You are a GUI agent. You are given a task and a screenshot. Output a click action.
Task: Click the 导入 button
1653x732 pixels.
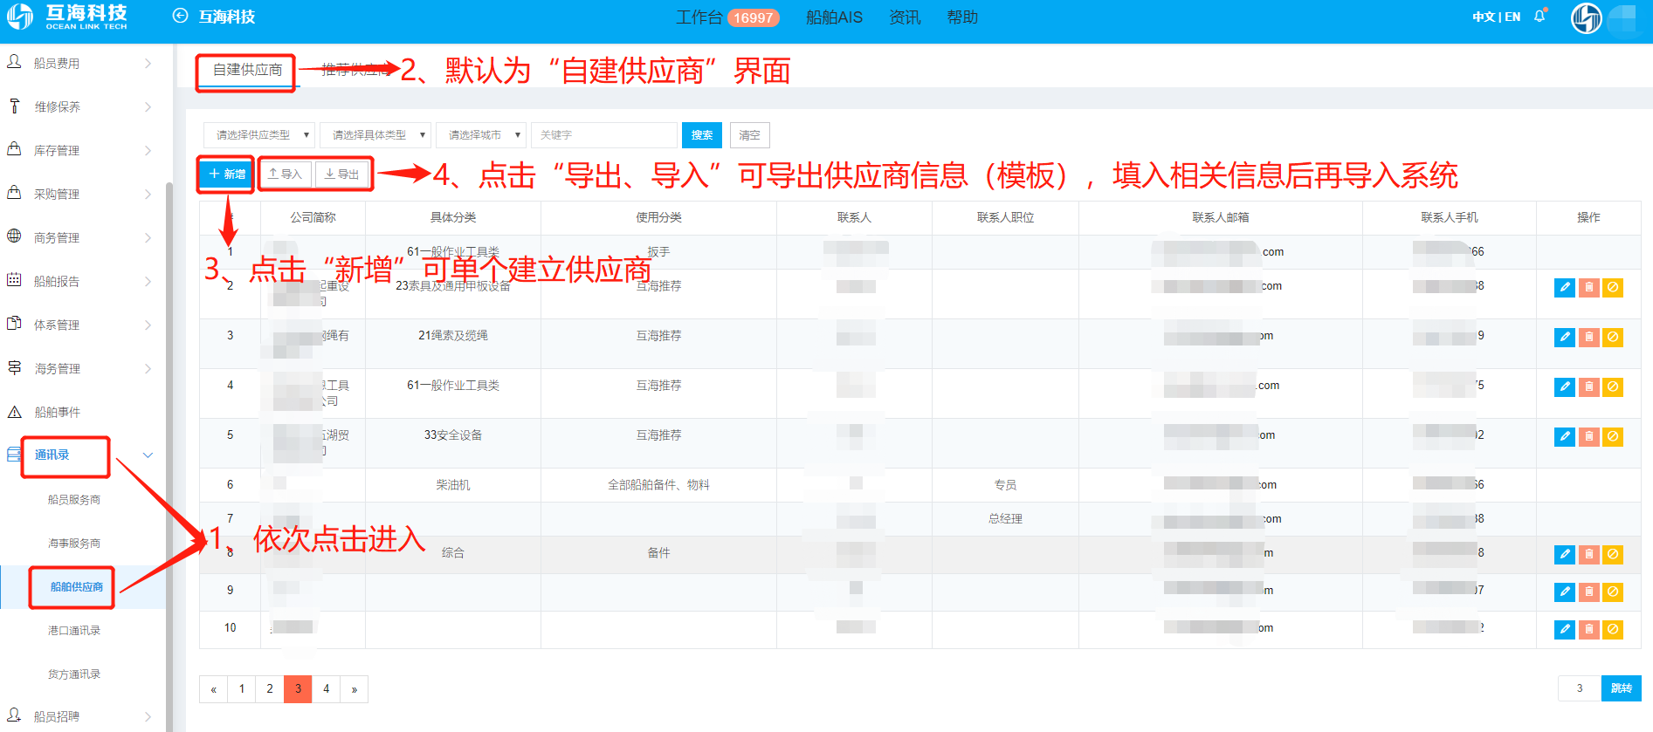pos(285,174)
